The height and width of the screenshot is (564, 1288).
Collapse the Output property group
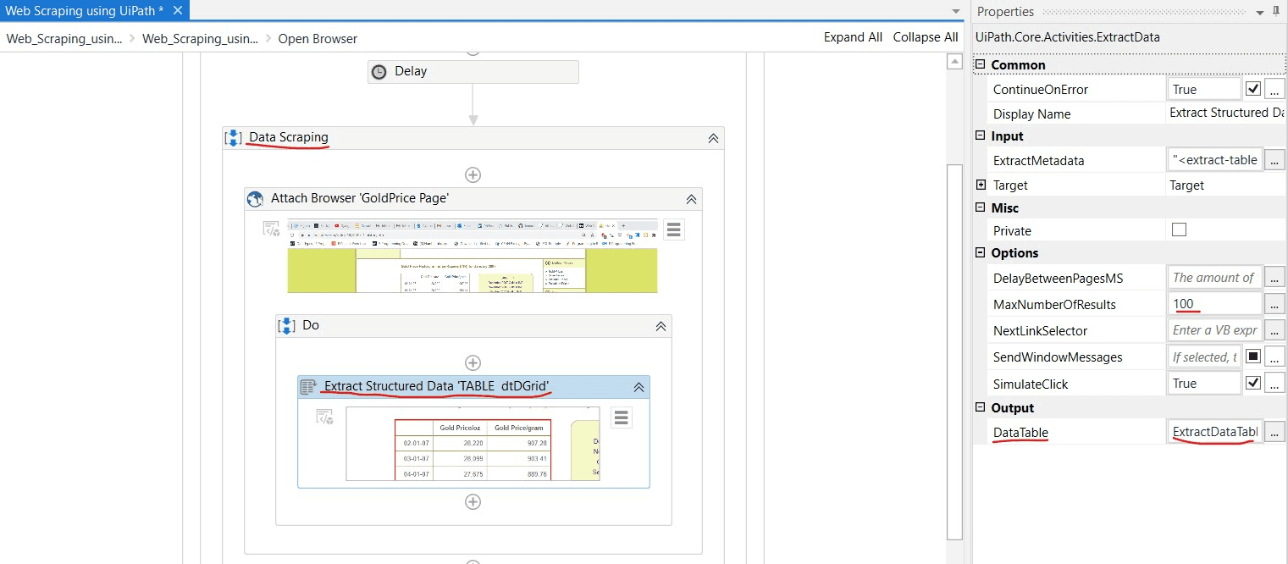point(981,408)
